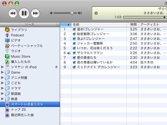Eject シマヤン の iPod

click(56, 67)
